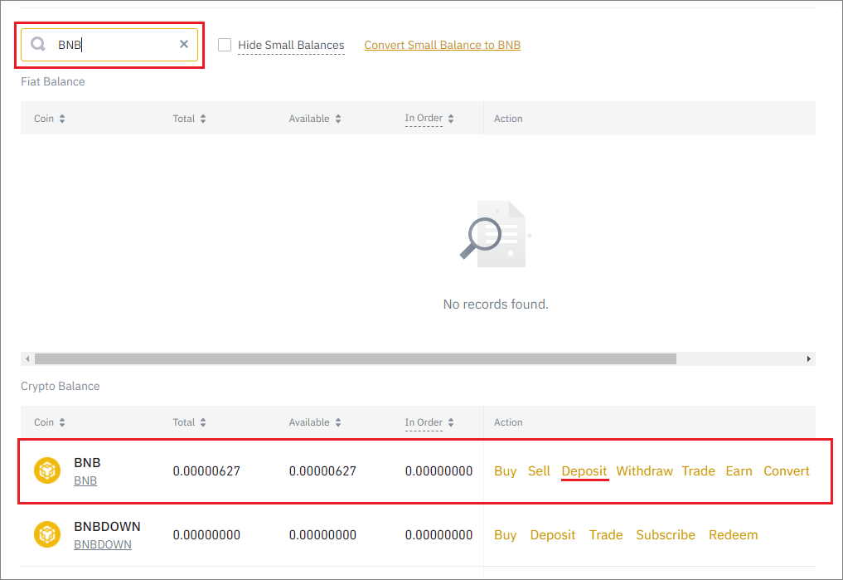Click the Crypto Balance section heading
843x580 pixels.
pyautogui.click(x=61, y=386)
